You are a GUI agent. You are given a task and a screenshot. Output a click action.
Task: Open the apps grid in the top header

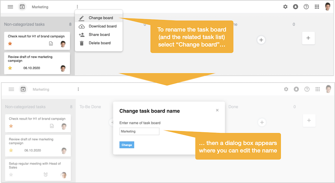(317, 7)
